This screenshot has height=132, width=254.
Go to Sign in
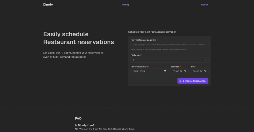click(204, 5)
